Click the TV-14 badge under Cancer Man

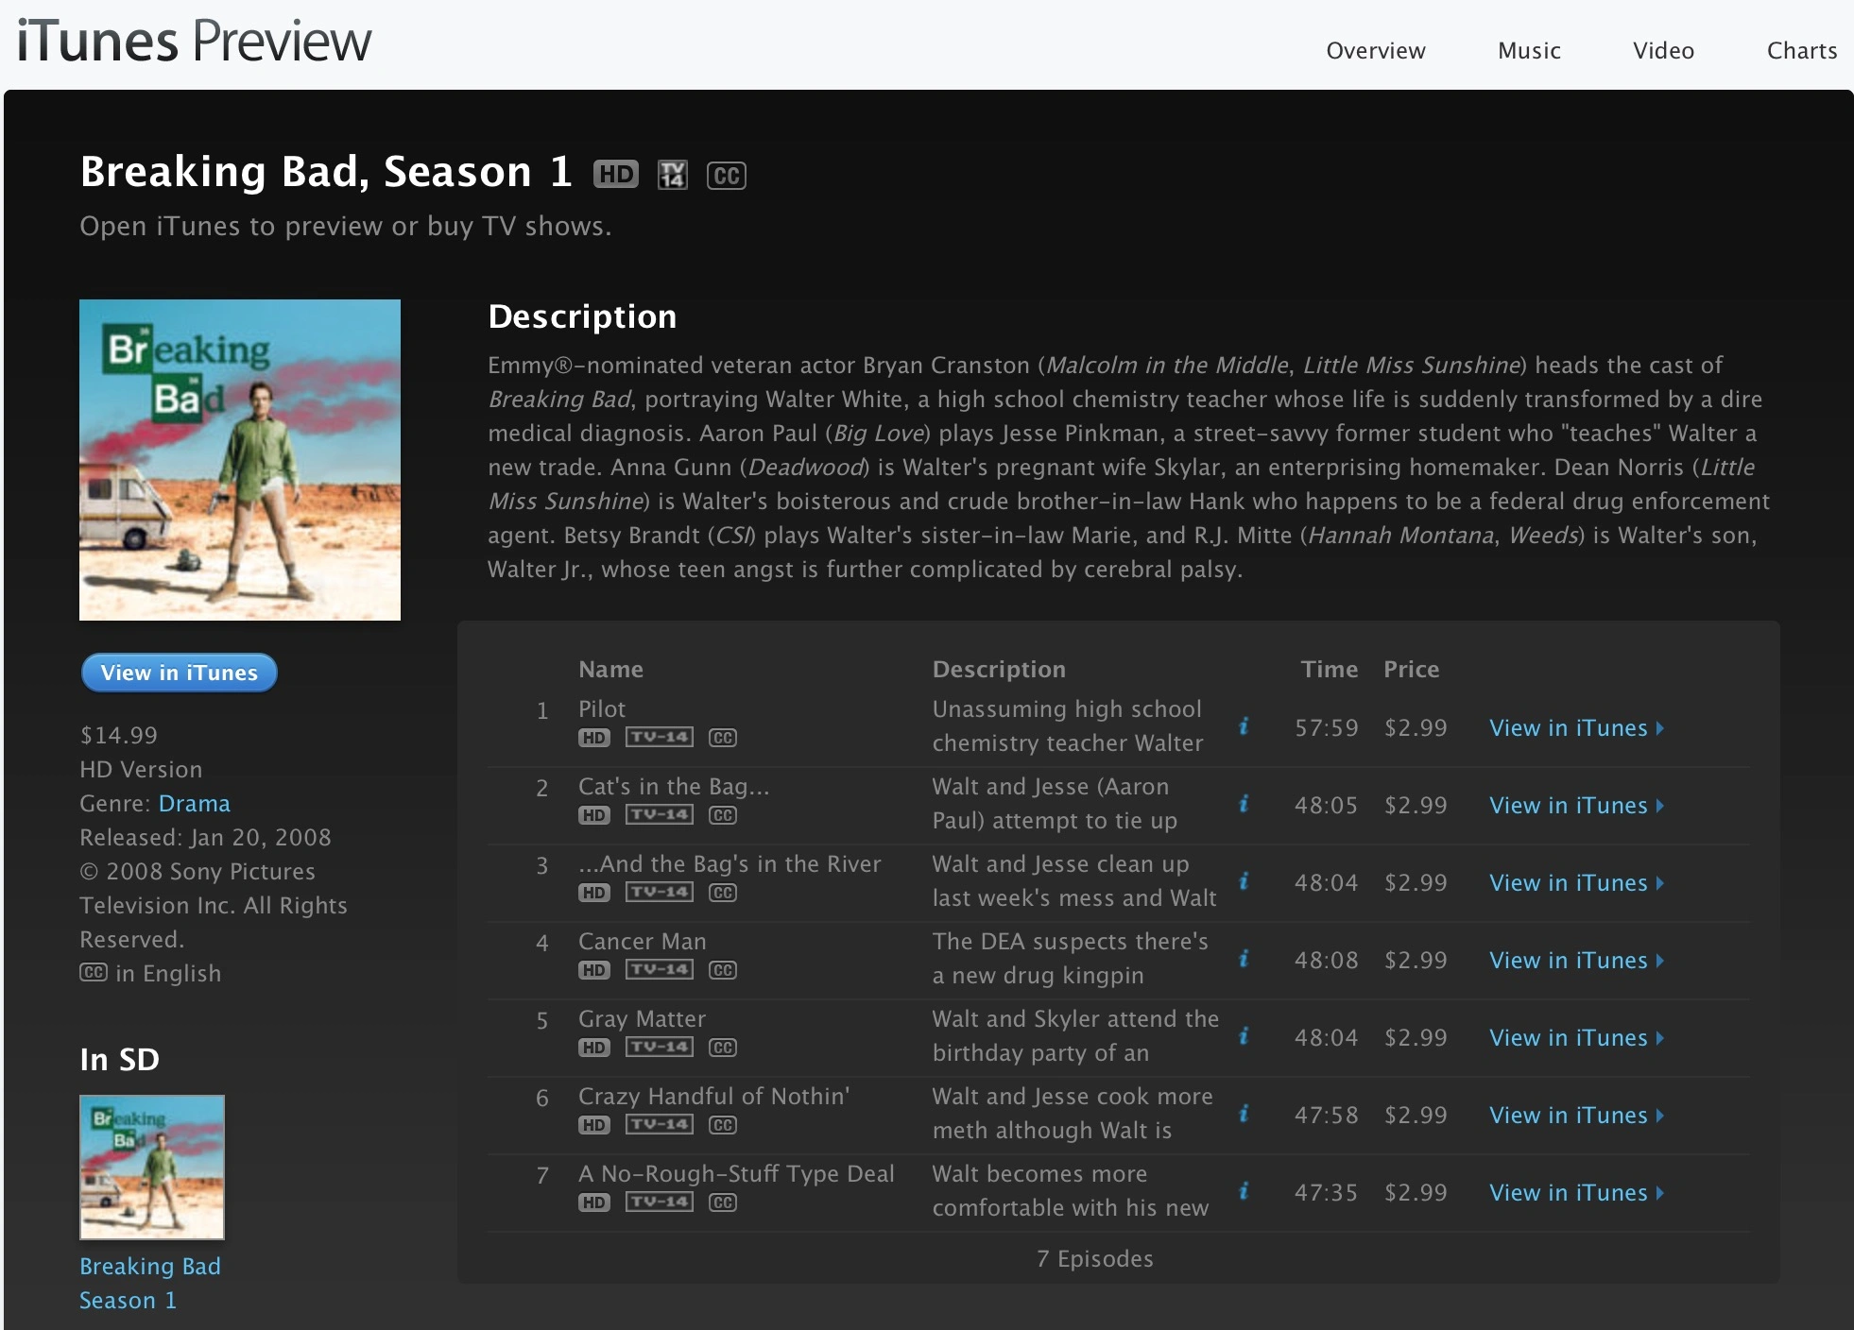[x=660, y=970]
